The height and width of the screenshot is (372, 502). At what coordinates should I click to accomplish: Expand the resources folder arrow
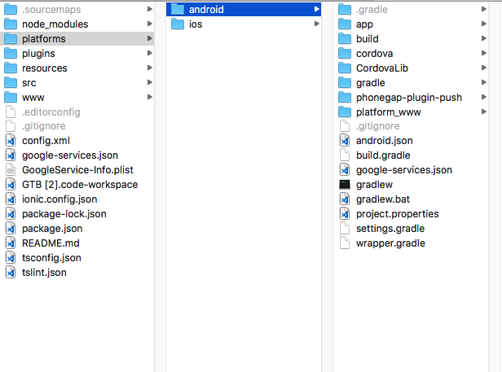click(x=149, y=68)
